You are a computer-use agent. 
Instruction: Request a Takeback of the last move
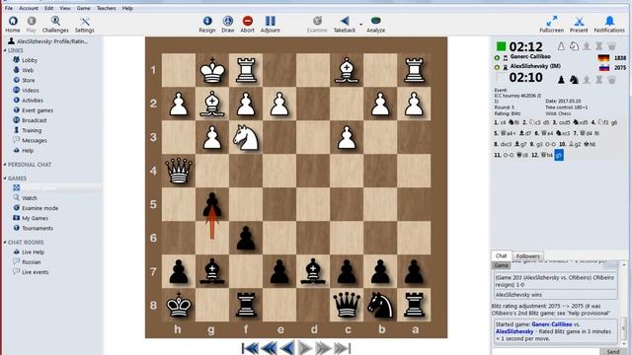click(345, 25)
